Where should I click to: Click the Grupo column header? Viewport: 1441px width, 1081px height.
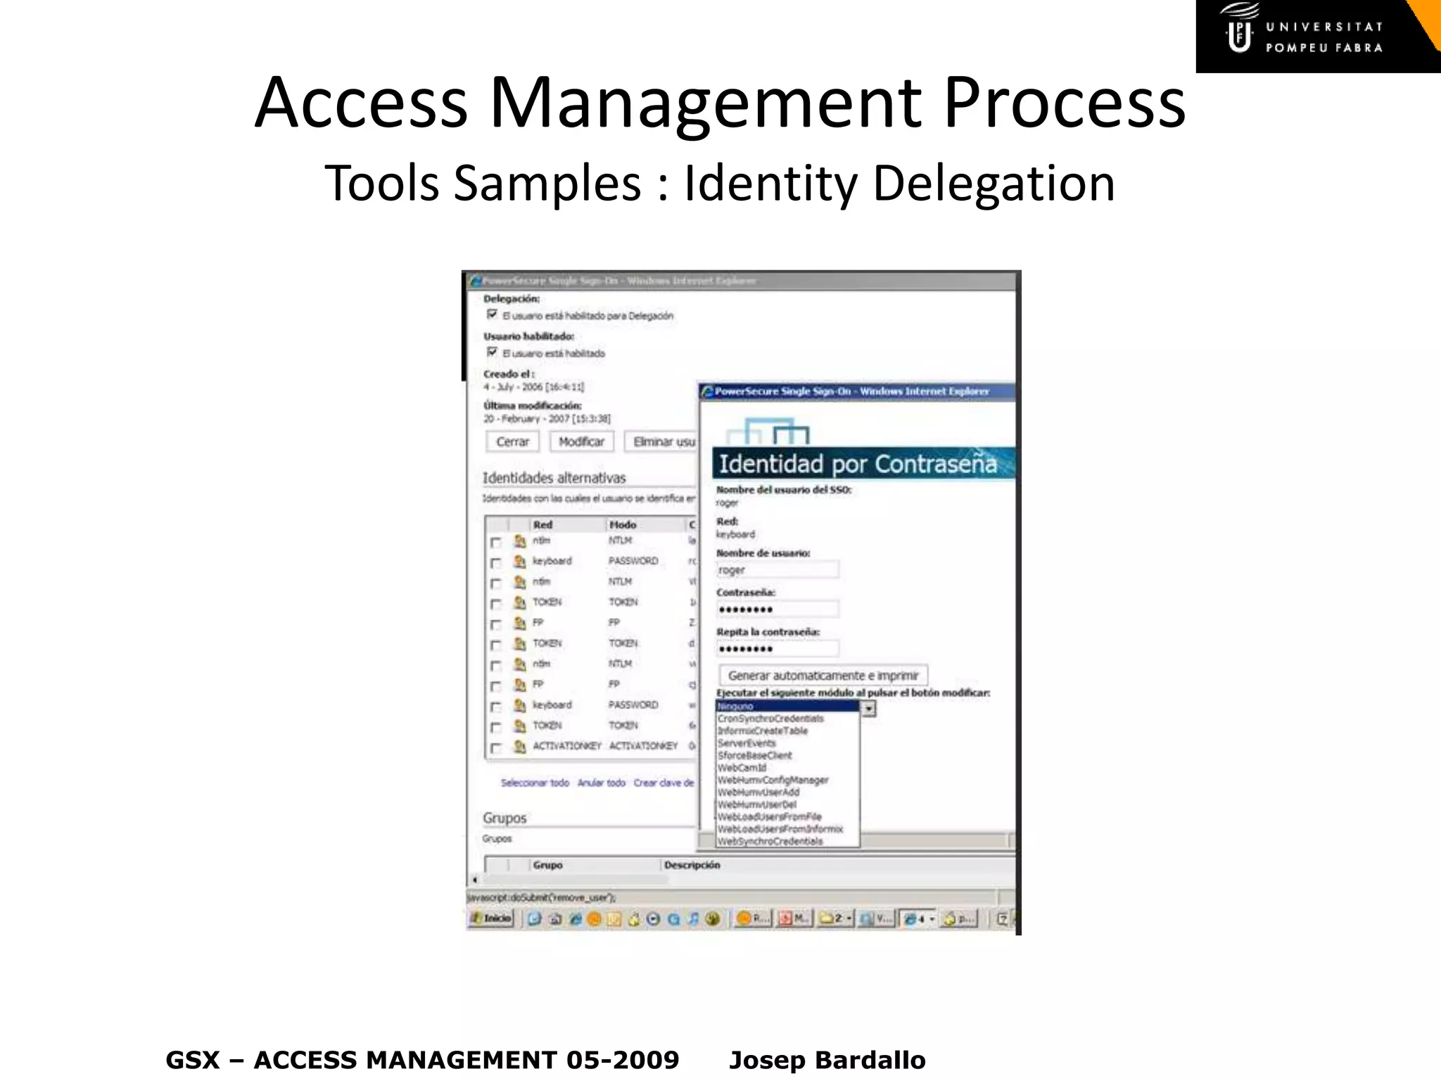[595, 864]
